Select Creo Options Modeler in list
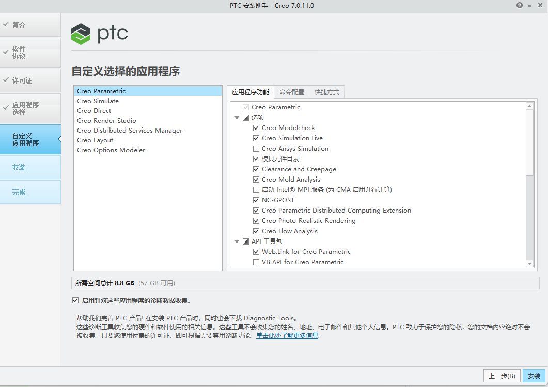This screenshot has width=548, height=387. 148,150
